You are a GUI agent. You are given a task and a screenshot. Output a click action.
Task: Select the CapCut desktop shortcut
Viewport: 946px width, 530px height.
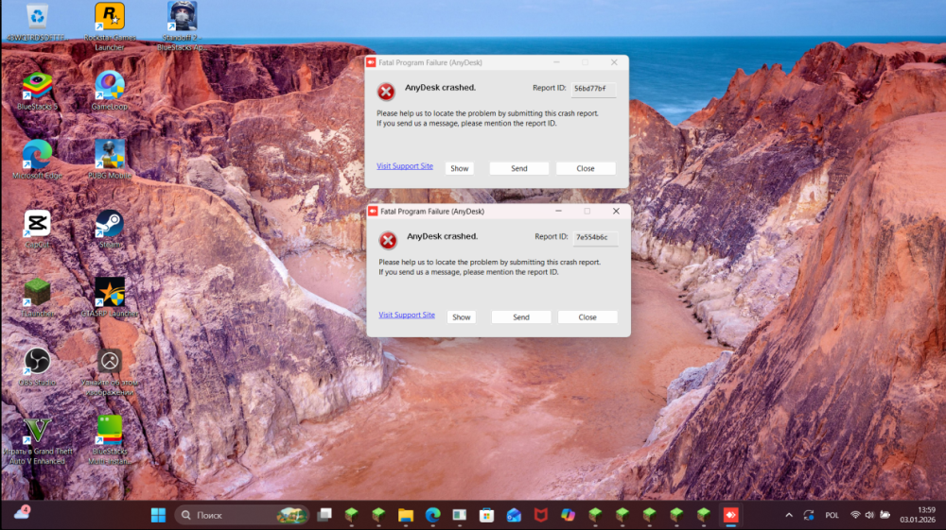click(x=37, y=230)
